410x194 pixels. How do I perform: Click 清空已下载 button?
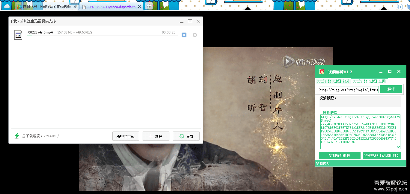pos(126,136)
